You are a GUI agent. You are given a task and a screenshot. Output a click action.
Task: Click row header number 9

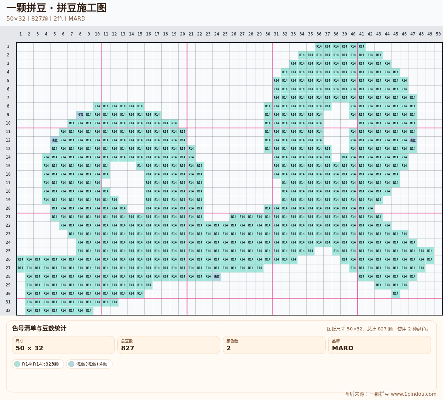pyautogui.click(x=8, y=115)
